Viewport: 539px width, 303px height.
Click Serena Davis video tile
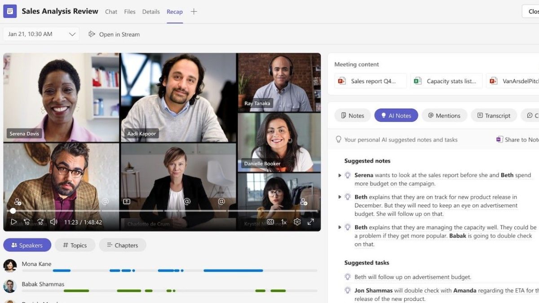tap(61, 97)
